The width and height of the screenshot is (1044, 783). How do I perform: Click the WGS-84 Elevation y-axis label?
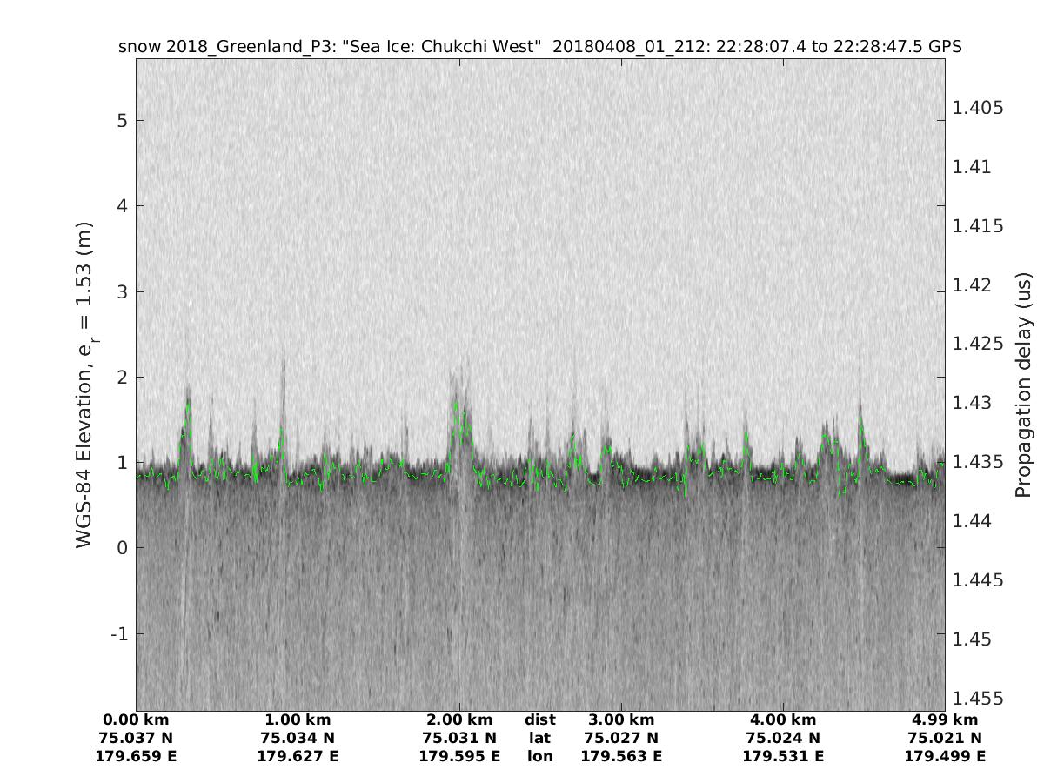click(x=84, y=384)
